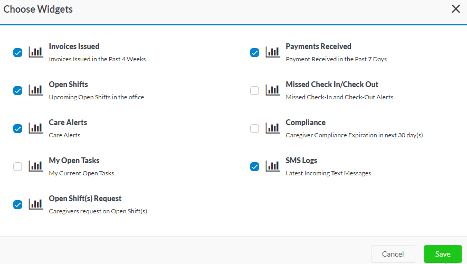Viewport: 467px width, 264px height.
Task: Disable the SMS Logs checkbox
Action: (255, 166)
